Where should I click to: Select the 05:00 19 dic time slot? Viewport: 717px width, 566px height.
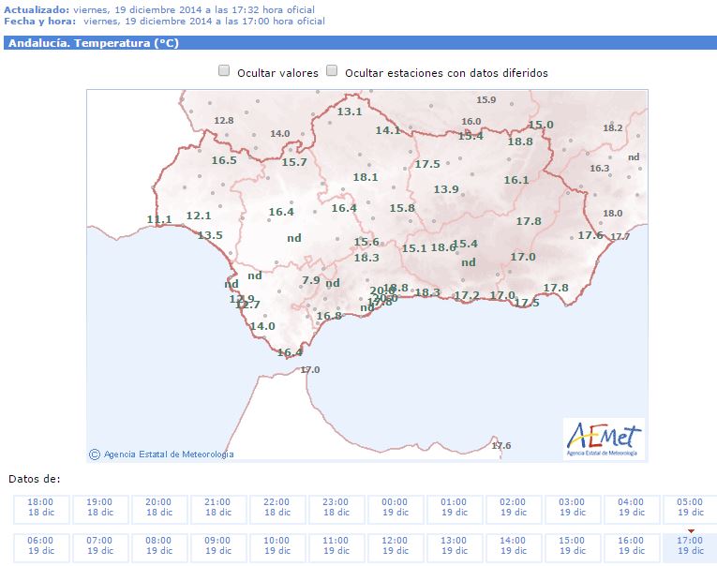point(690,508)
